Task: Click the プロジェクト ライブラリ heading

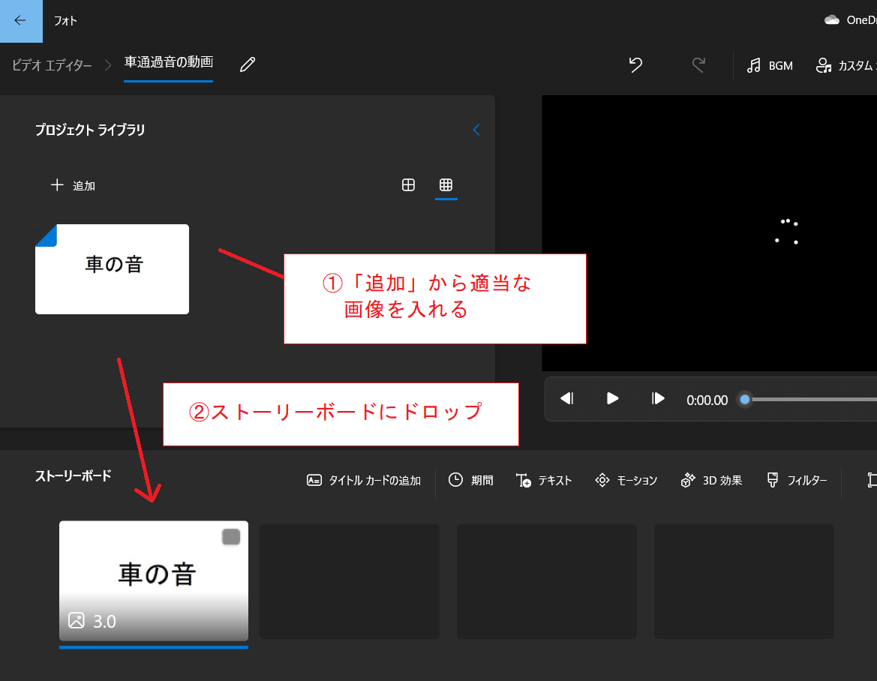Action: 90,130
